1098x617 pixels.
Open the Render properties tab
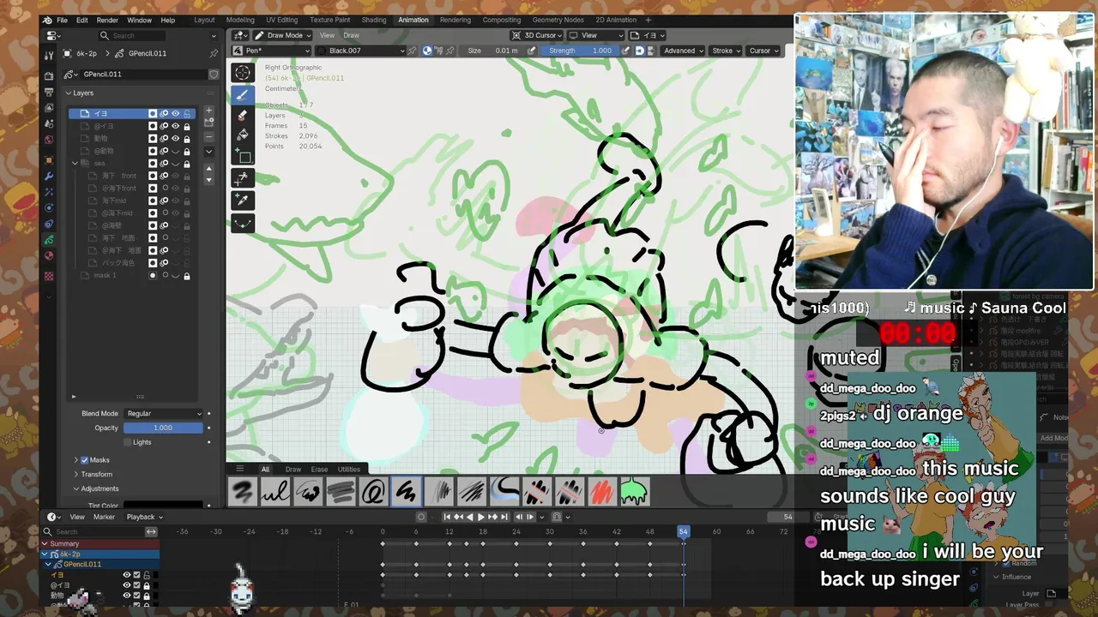click(49, 76)
